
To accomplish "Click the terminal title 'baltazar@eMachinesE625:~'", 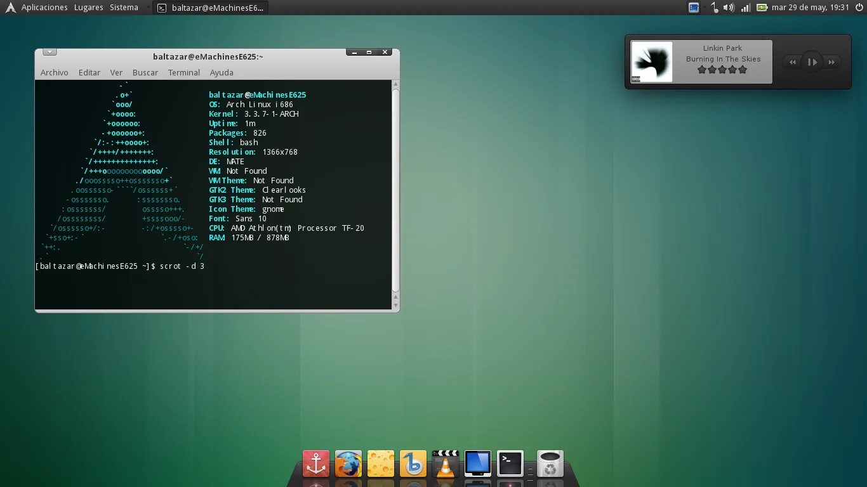I will pyautogui.click(x=208, y=56).
